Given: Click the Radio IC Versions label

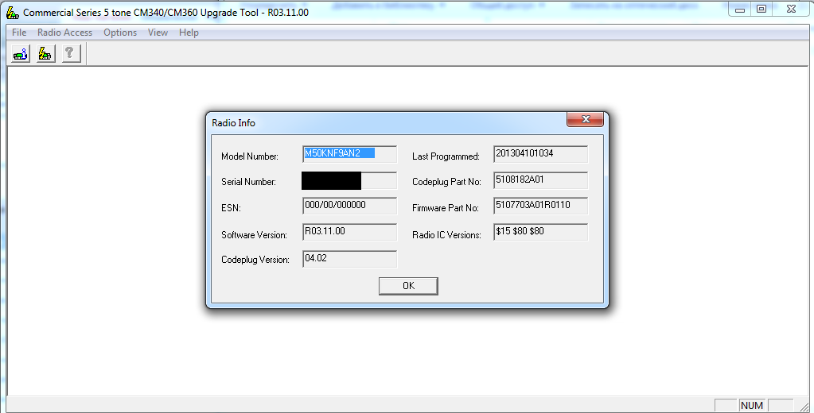Looking at the screenshot, I should tap(447, 235).
